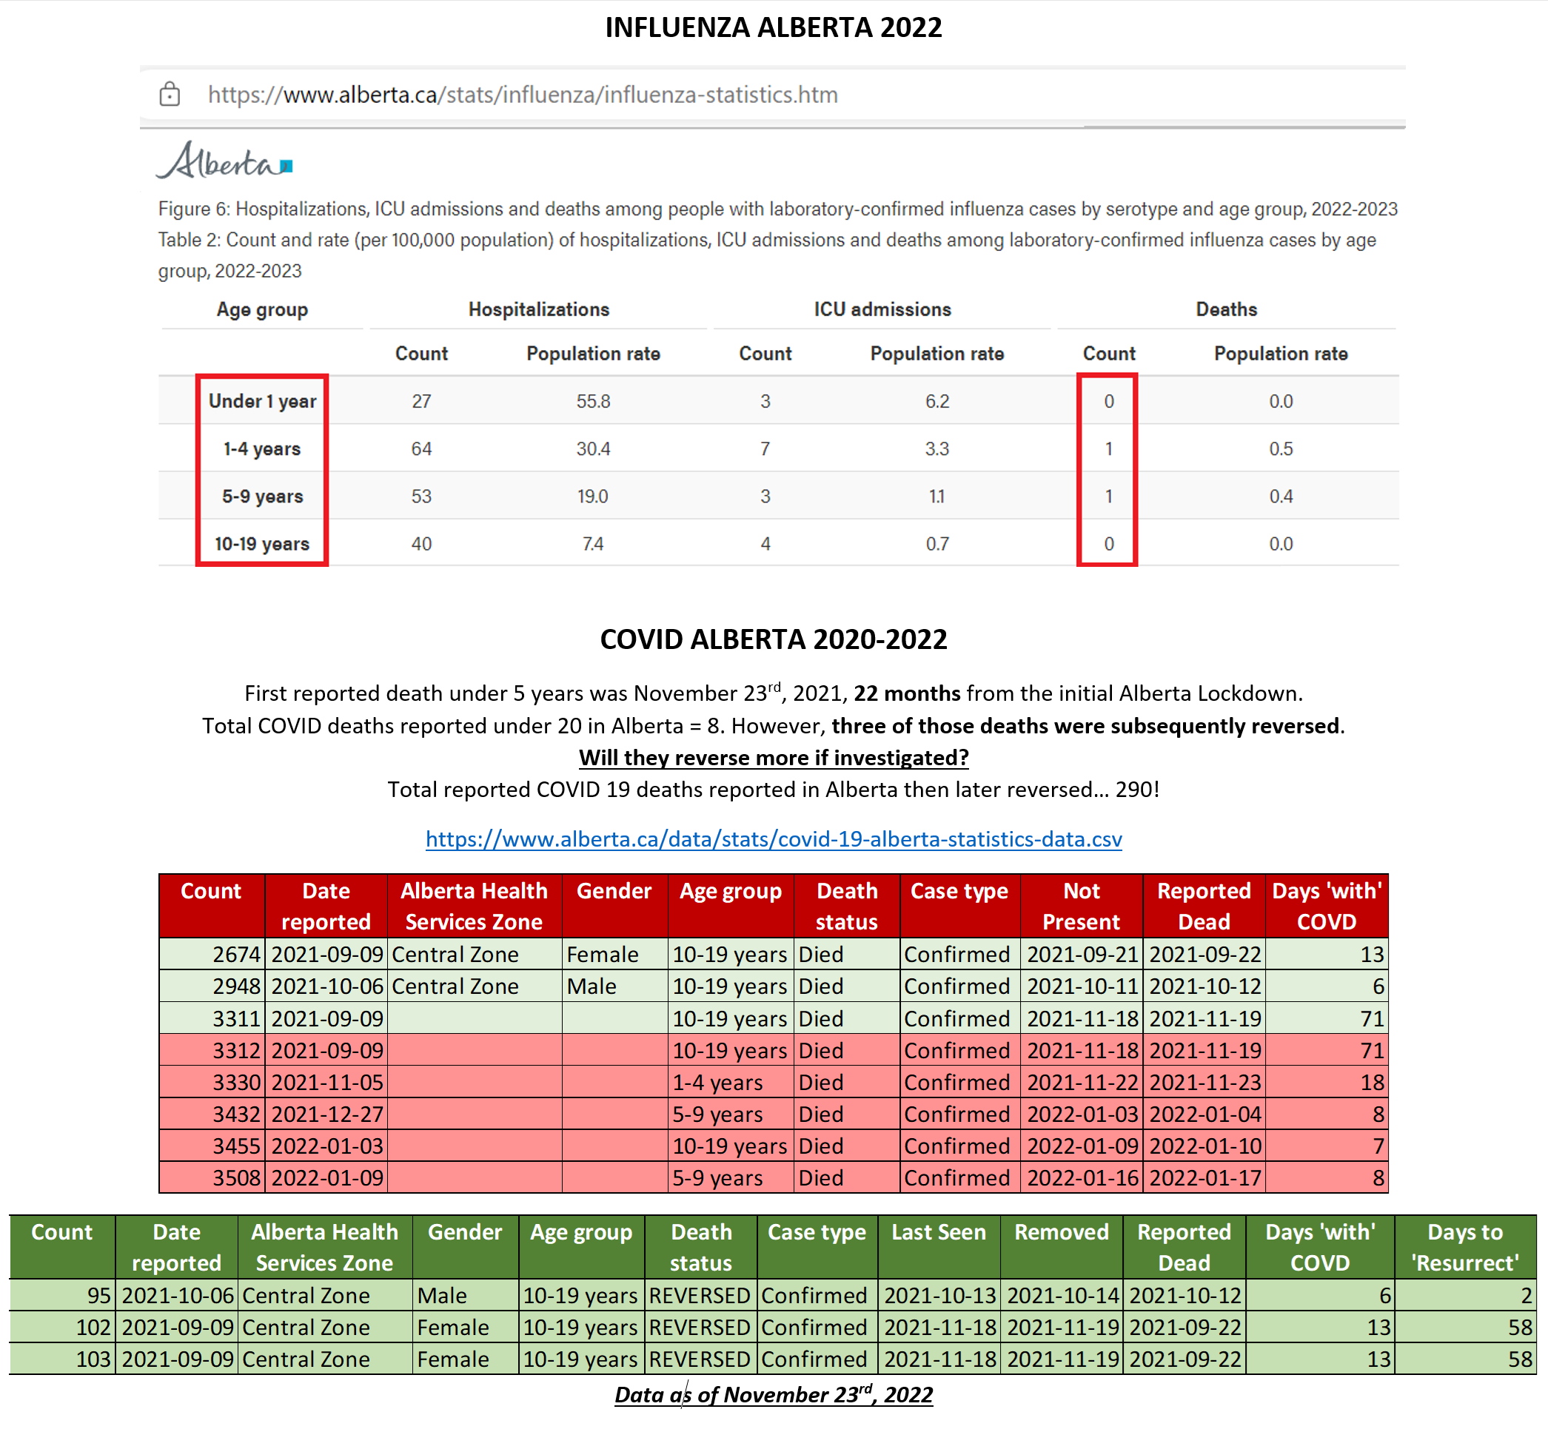Select green table count cell 103
Image resolution: width=1548 pixels, height=1429 pixels.
[63, 1359]
